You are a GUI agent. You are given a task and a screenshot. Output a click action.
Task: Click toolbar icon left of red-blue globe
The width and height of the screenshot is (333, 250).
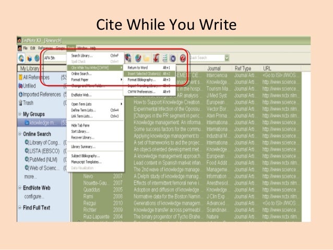(128, 58)
